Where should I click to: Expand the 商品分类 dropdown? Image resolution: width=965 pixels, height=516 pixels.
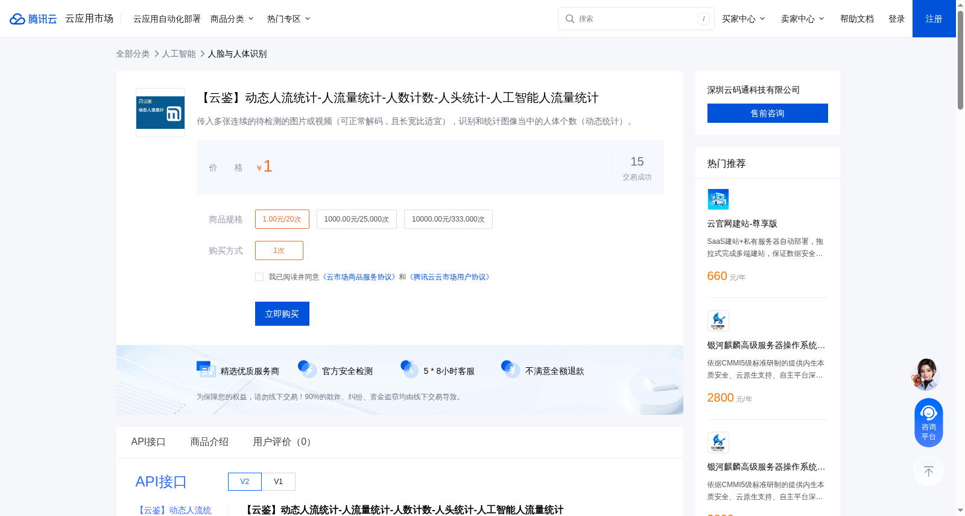(232, 19)
